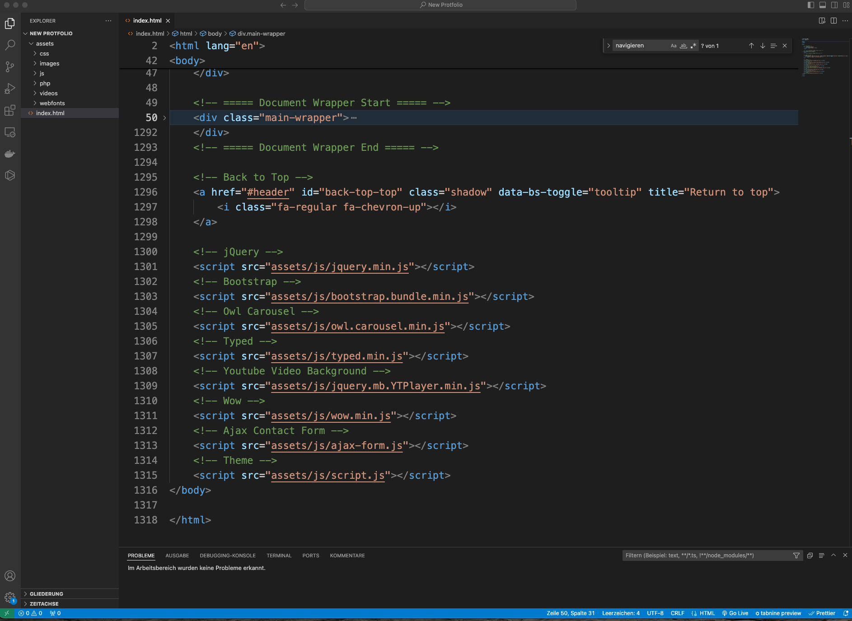Go back with the navigation arrow
Viewport: 852px width, 621px height.
pyautogui.click(x=283, y=5)
